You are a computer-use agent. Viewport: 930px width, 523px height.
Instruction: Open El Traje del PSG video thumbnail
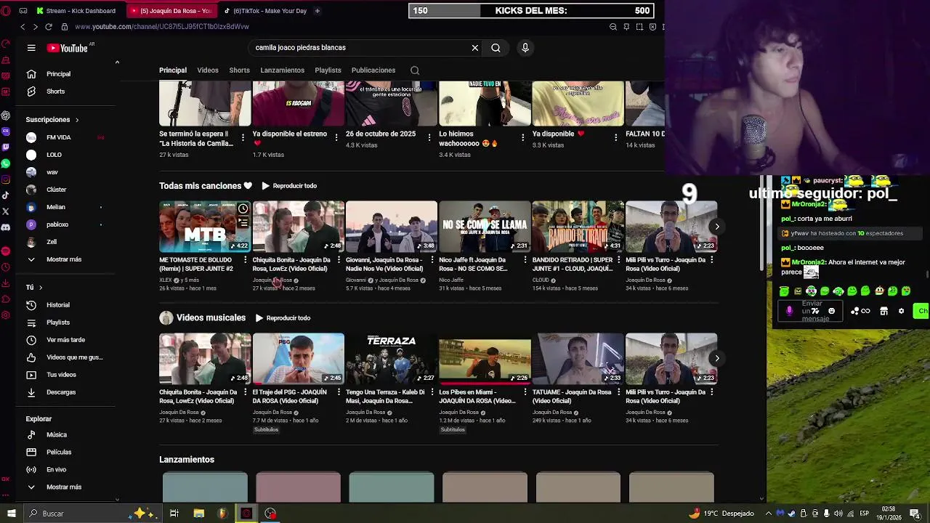298,359
